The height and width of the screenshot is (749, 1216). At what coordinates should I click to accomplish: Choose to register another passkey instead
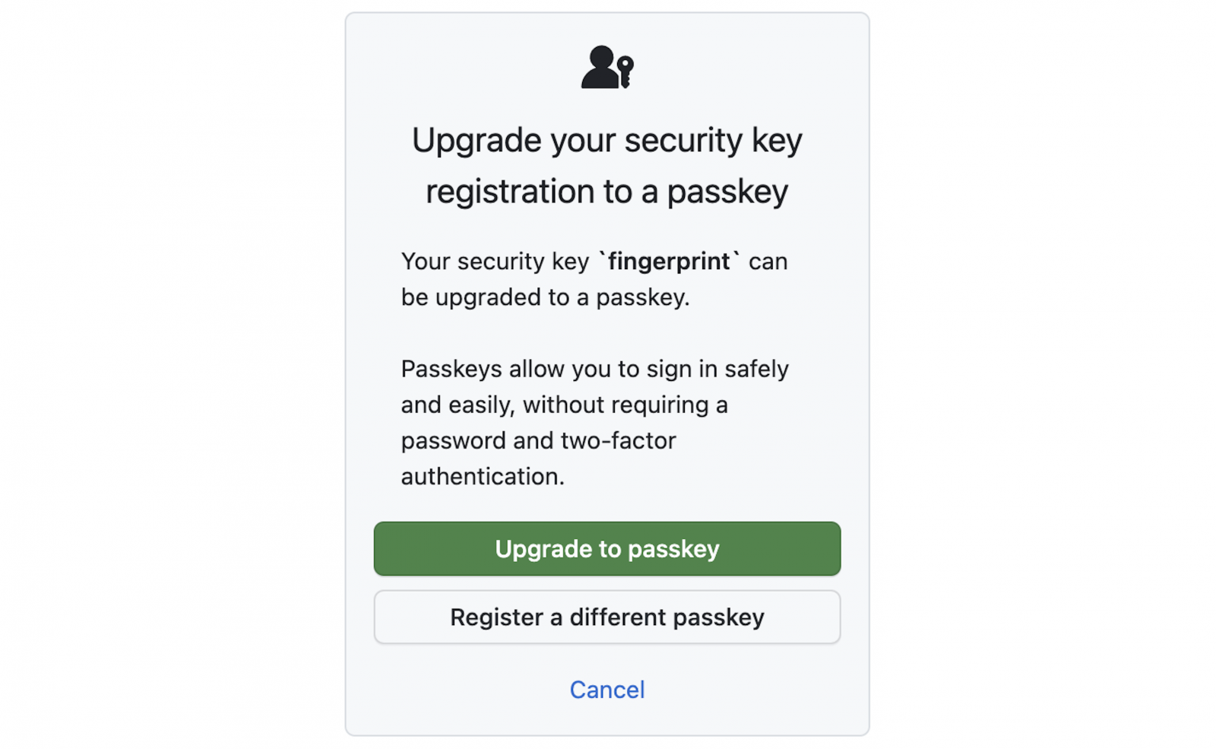click(606, 617)
